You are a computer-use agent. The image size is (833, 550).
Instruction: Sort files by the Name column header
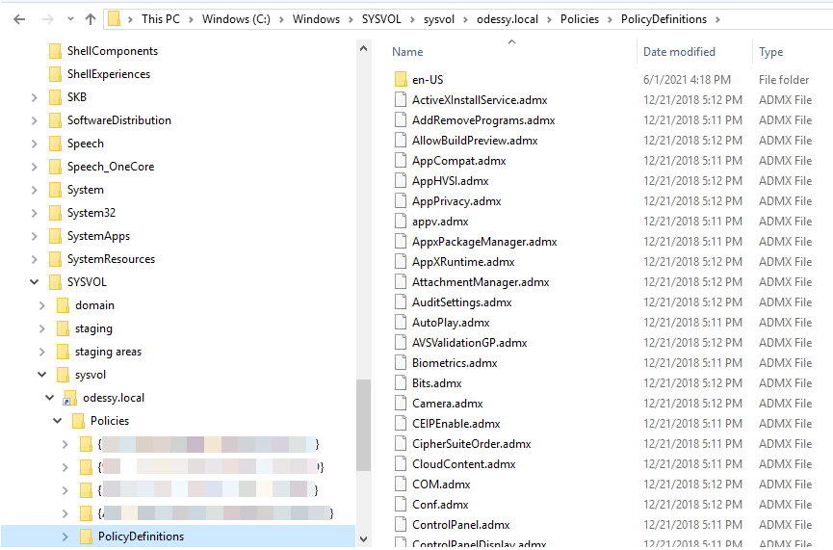407,52
